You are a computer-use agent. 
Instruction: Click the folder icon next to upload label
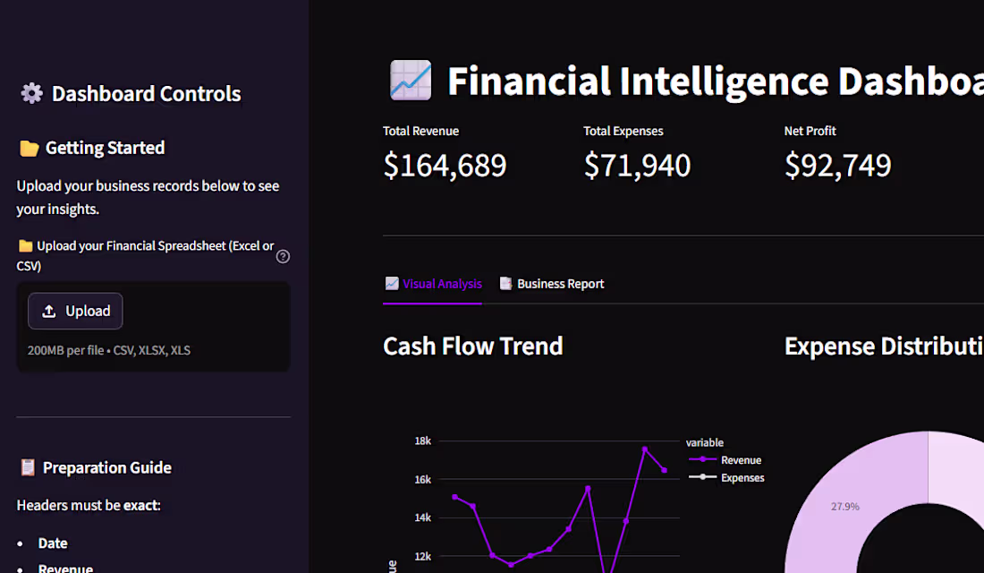(x=25, y=245)
